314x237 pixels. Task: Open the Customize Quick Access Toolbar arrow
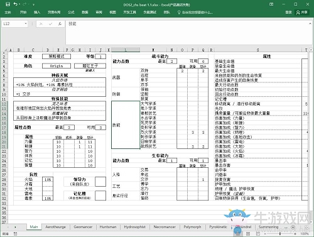pyautogui.click(x=33, y=4)
